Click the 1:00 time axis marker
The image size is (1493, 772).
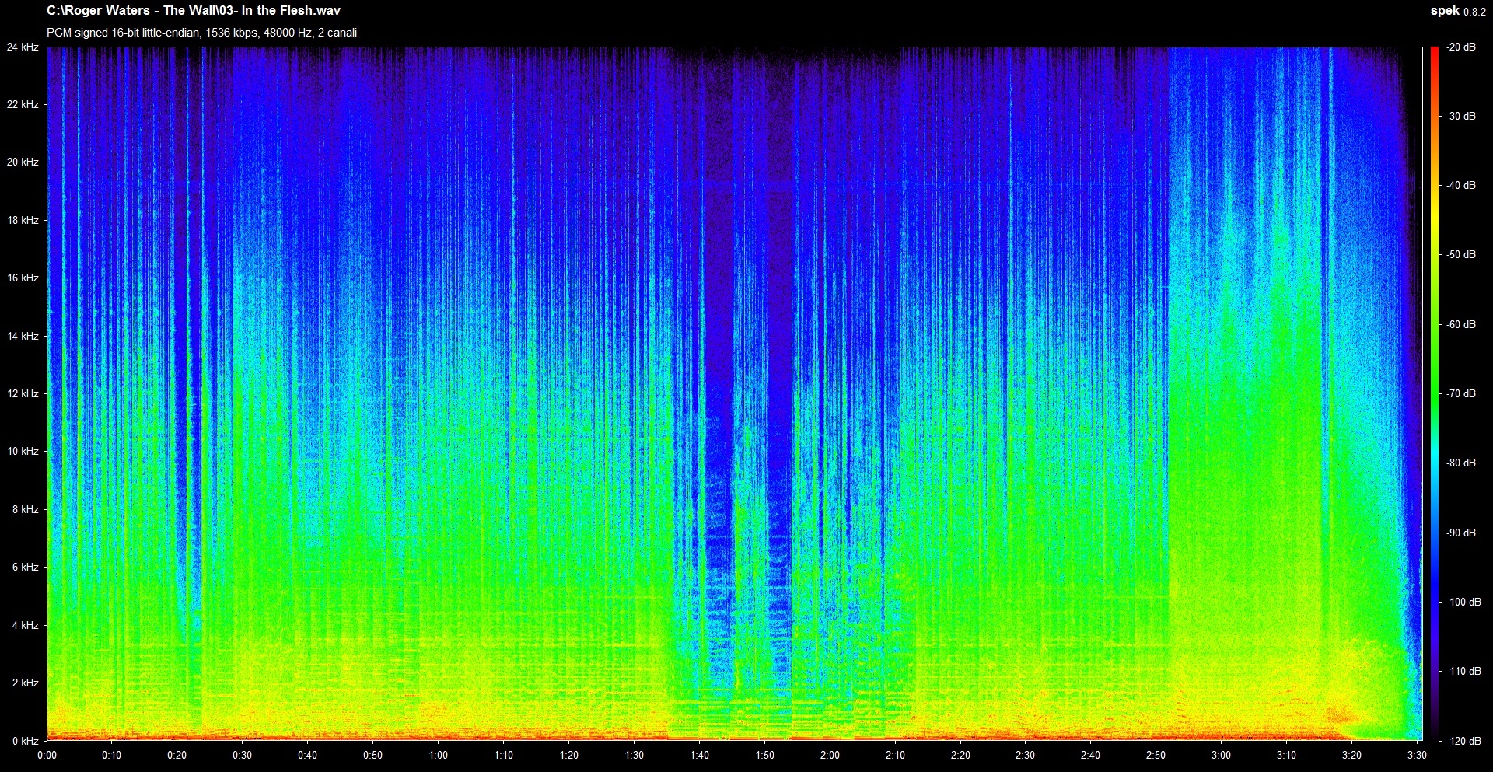click(x=438, y=755)
